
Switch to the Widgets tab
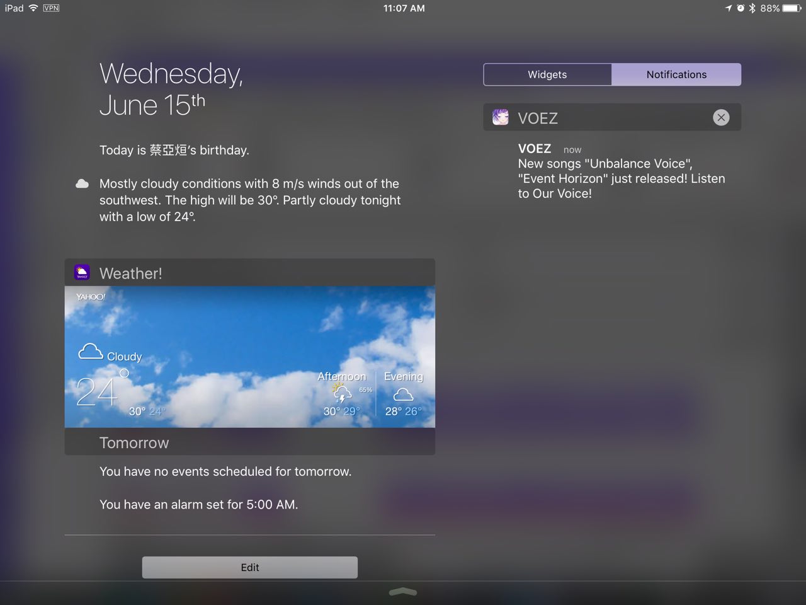tap(547, 74)
